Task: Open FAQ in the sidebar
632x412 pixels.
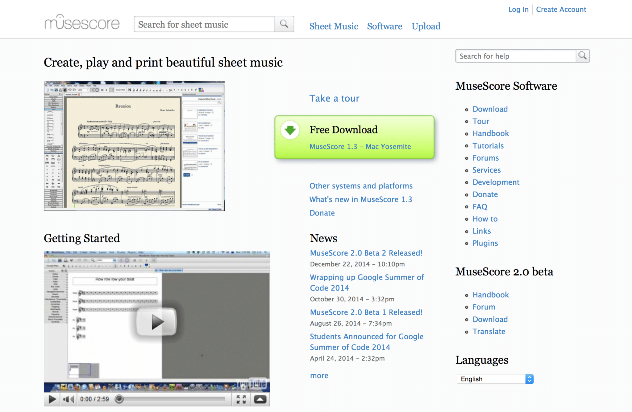Action: click(480, 207)
